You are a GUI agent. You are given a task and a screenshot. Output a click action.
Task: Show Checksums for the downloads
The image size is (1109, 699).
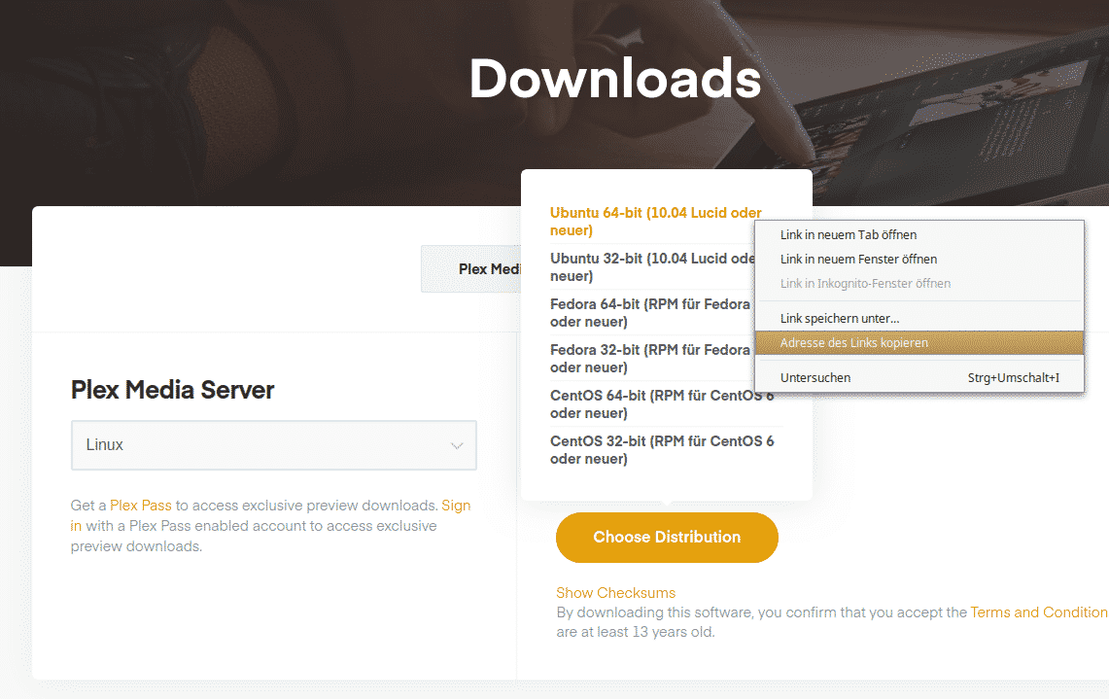point(615,593)
